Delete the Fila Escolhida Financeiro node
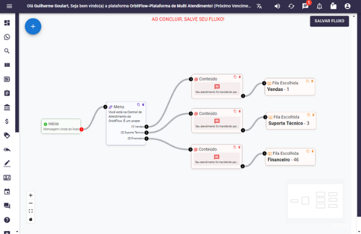This screenshot has width=361, height=234. 312,151
